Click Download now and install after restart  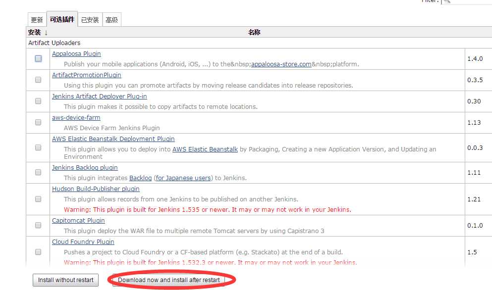[x=169, y=280]
